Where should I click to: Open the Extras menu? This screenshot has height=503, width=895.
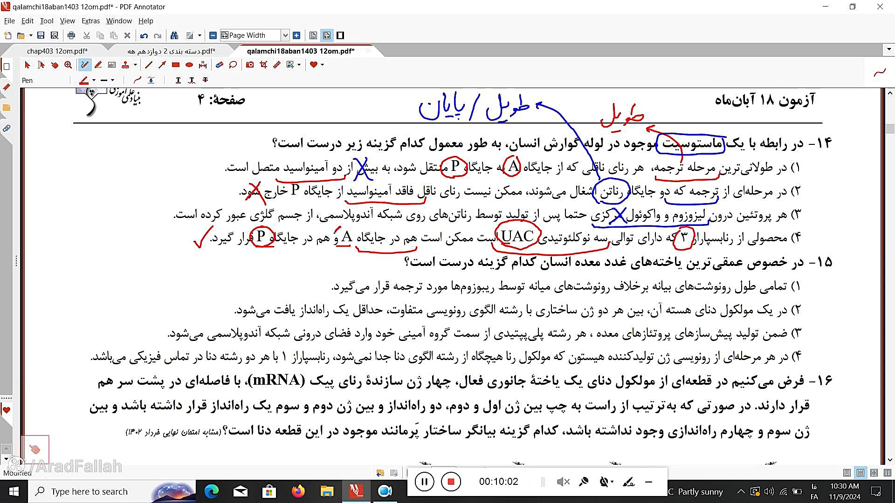click(x=90, y=21)
